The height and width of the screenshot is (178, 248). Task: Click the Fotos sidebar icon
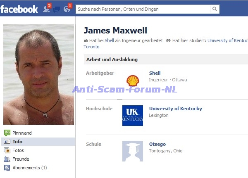click(7, 150)
